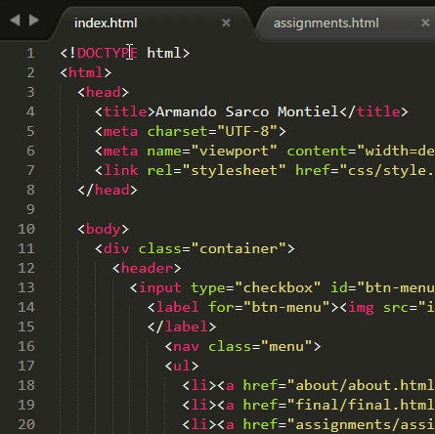
Task: Click title text Armando Sarco Montiel
Action: tap(247, 111)
